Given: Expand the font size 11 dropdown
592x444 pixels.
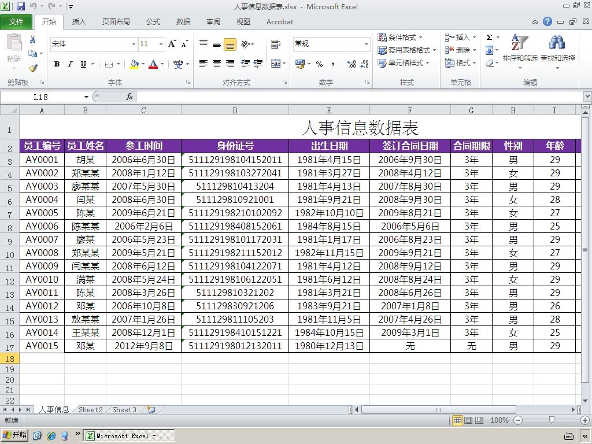Looking at the screenshot, I should 161,44.
